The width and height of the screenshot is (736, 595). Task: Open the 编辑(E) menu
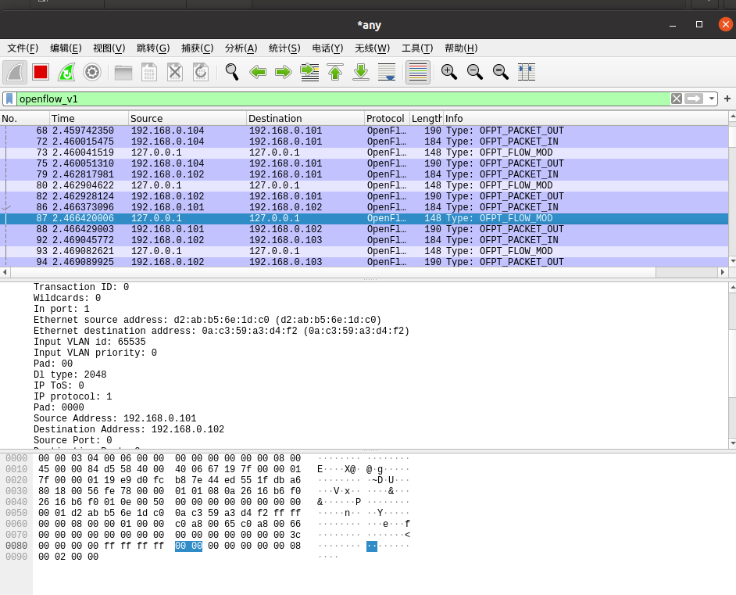66,48
